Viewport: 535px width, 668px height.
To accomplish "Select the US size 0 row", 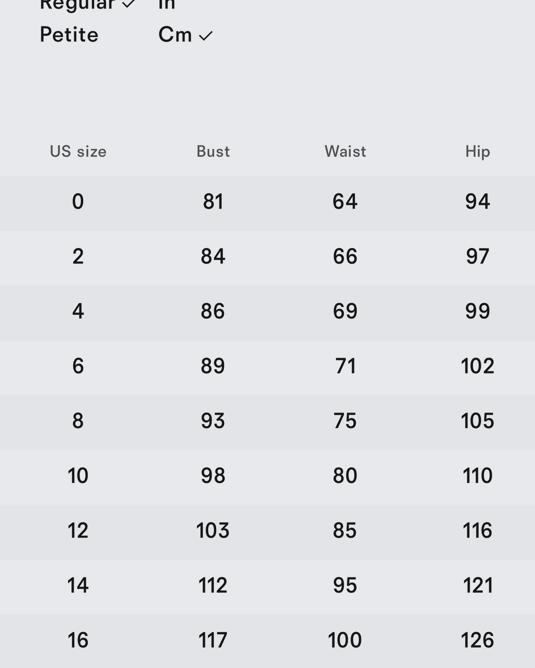I will pyautogui.click(x=267, y=203).
